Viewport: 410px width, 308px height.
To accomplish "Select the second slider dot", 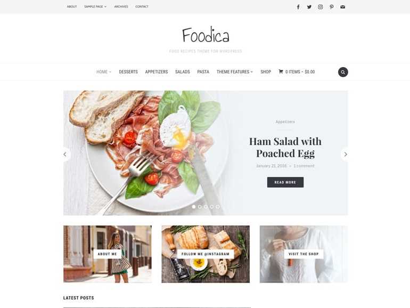I will pos(200,207).
